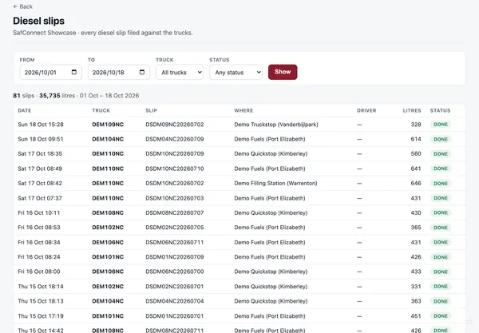
Task: Click slip DSDM10NC20260702
Action: [x=175, y=184]
